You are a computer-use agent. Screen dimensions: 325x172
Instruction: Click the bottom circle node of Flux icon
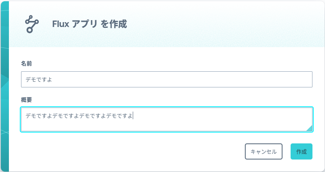pos(30,30)
